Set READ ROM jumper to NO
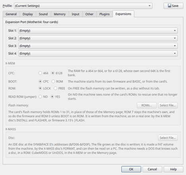Image resolution: width=186 pixels, height=175 pixels. (x=43, y=97)
